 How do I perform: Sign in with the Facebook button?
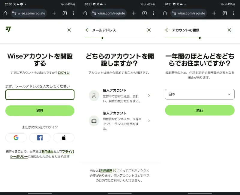(x=40, y=138)
